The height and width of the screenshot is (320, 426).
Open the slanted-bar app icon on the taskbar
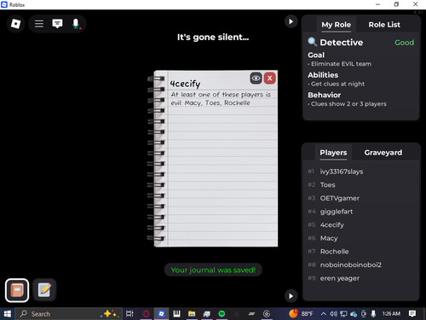(x=251, y=314)
